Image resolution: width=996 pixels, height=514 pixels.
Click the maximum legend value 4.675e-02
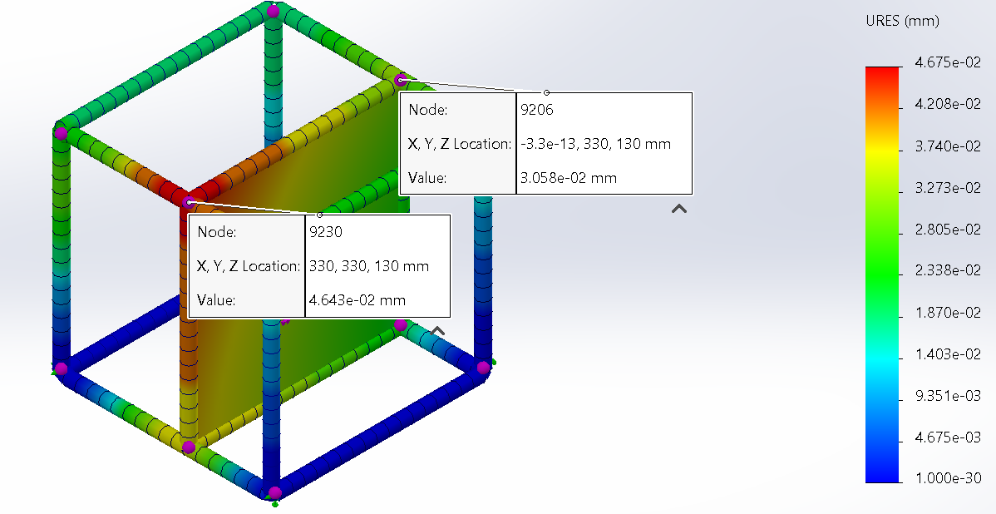(948, 62)
